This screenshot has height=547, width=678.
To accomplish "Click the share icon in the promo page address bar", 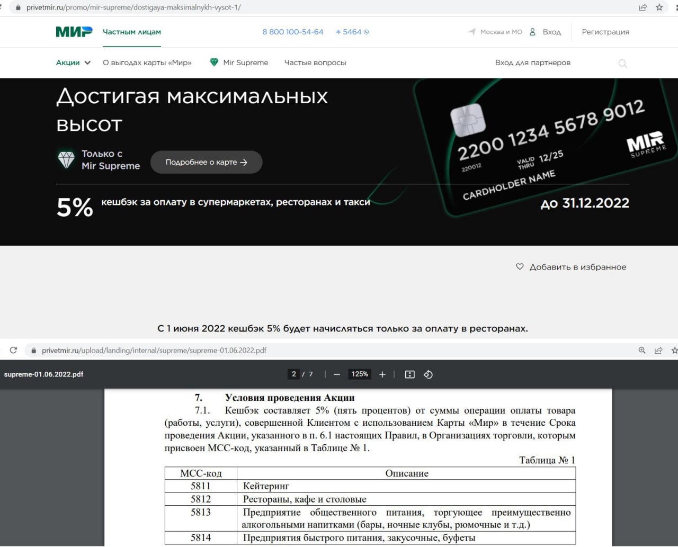I will pyautogui.click(x=643, y=7).
